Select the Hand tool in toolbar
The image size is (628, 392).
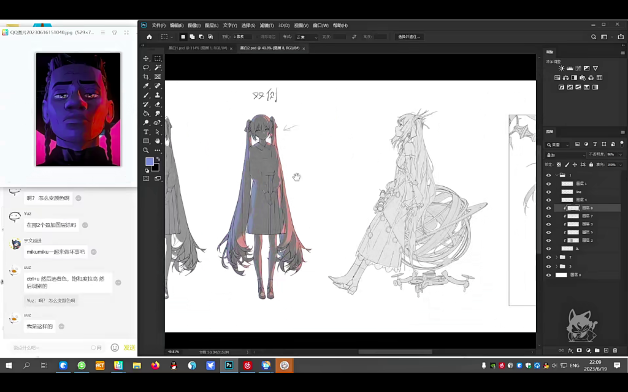tap(158, 141)
